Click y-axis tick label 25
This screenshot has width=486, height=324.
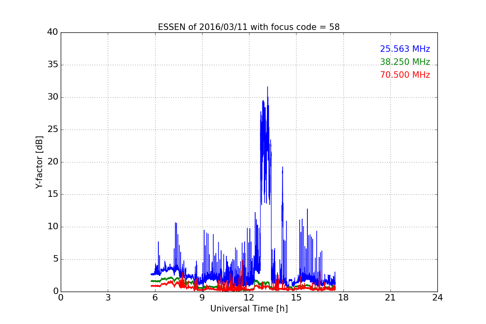[53, 130]
